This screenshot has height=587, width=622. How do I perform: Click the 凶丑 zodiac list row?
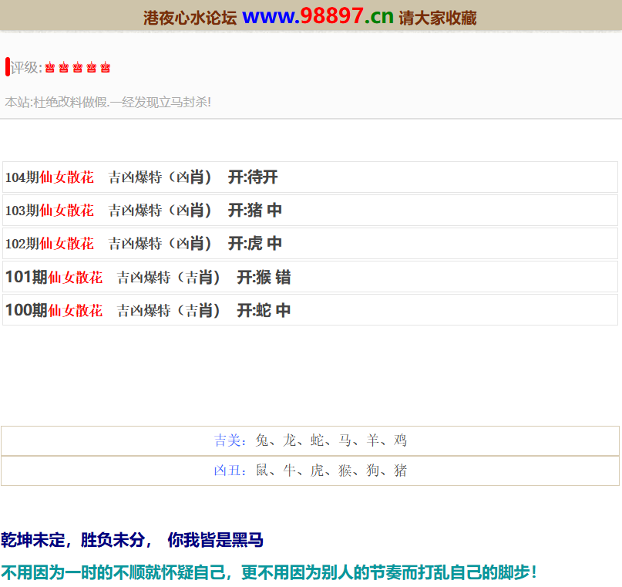tap(310, 471)
